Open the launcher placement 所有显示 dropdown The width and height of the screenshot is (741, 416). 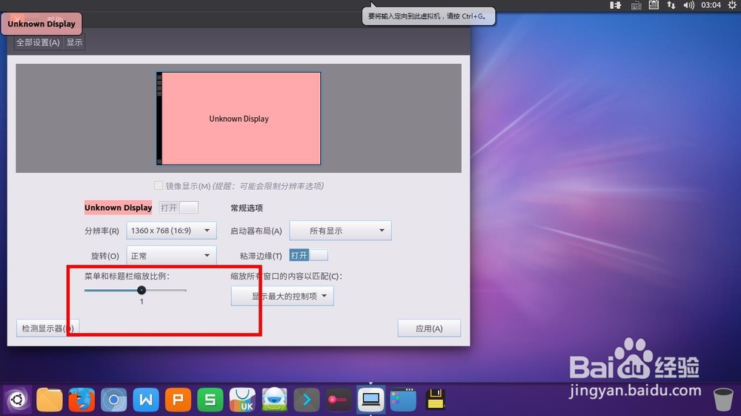(x=340, y=231)
